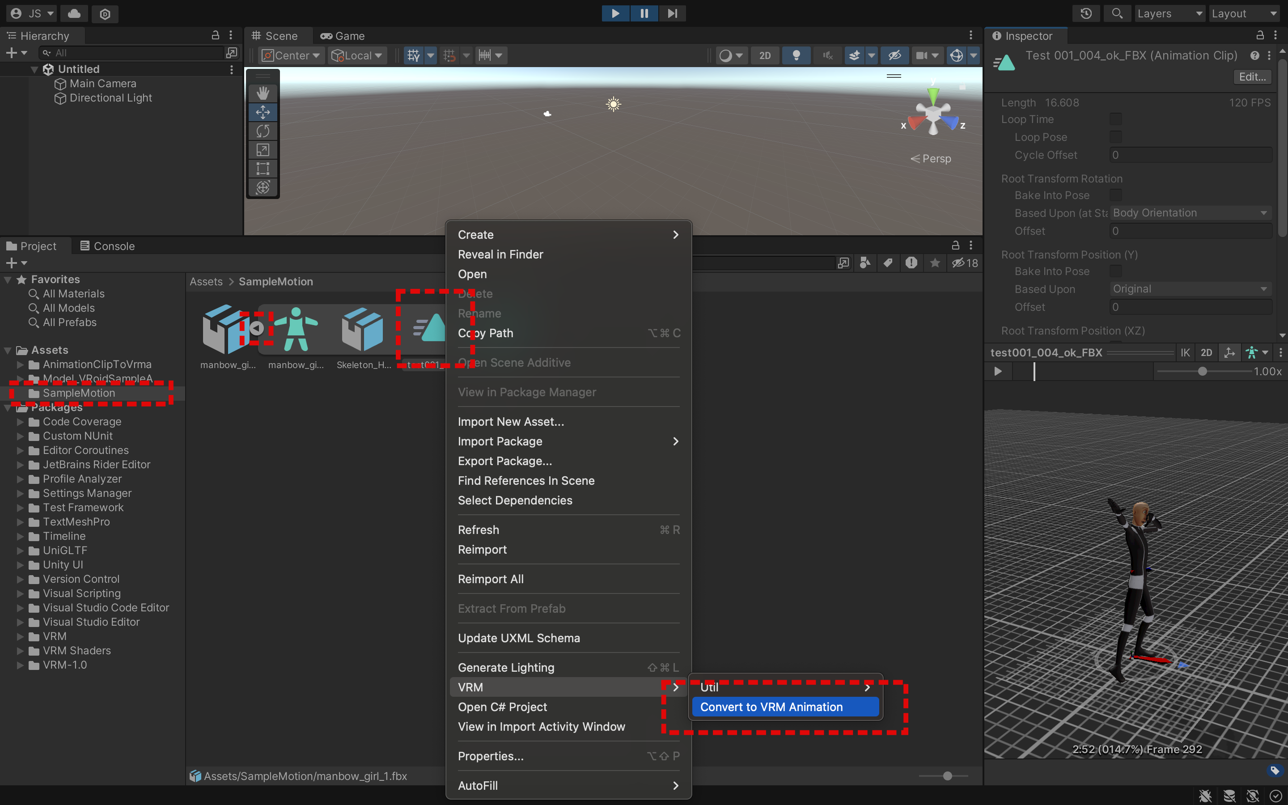Toggle 2D view in Scene
Screen dimensions: 1288x805
[x=765, y=55]
